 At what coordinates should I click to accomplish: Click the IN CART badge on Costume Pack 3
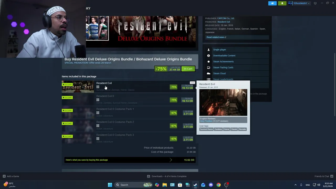[67, 136]
